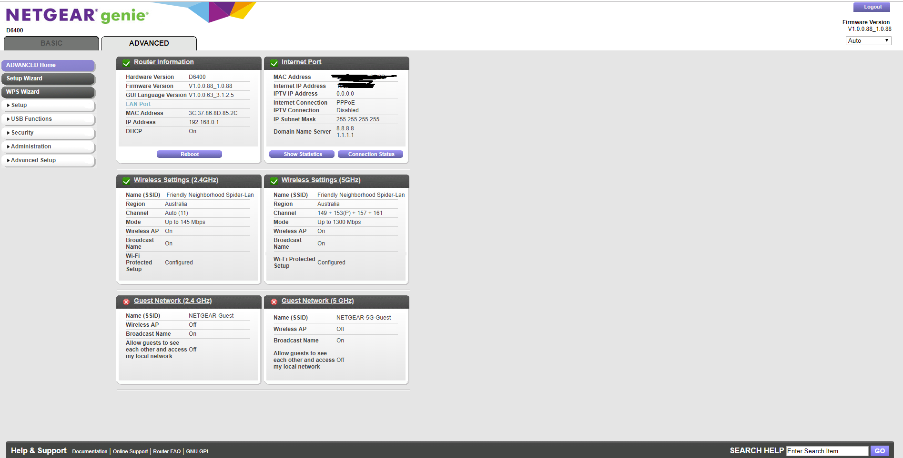Screen dimensions: 903x458
Task: Open the GNU GPL footer link
Action: point(198,451)
